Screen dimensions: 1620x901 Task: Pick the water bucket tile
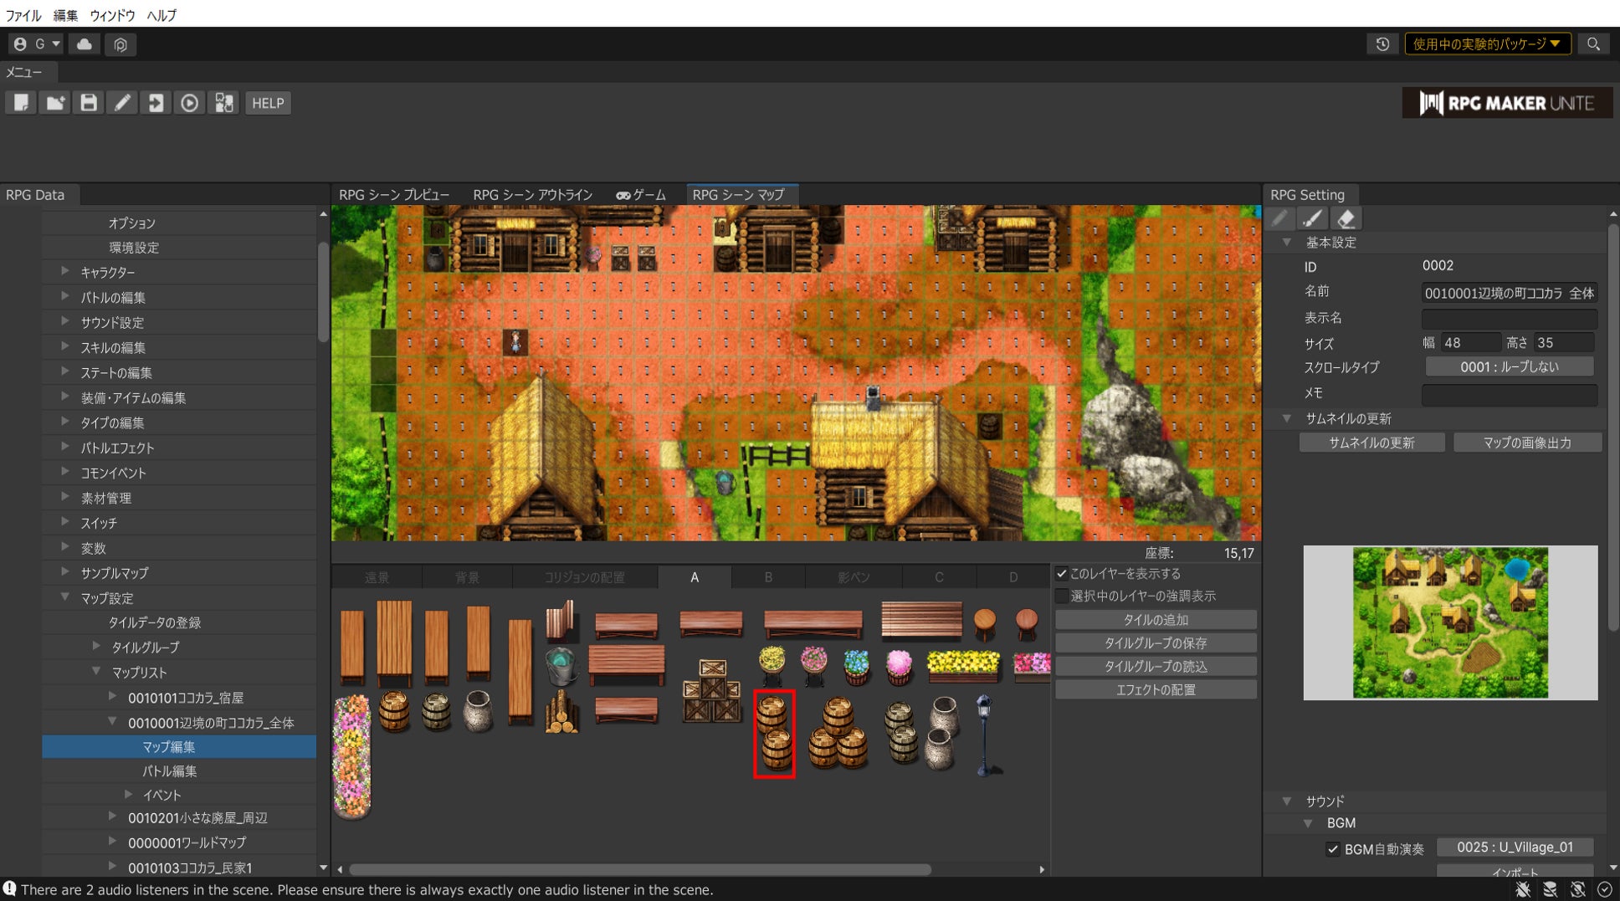pos(561,667)
